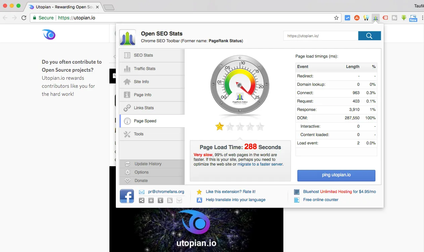Reload the page with the refresh button
Image resolution: width=424 pixels, height=252 pixels.
click(24, 18)
